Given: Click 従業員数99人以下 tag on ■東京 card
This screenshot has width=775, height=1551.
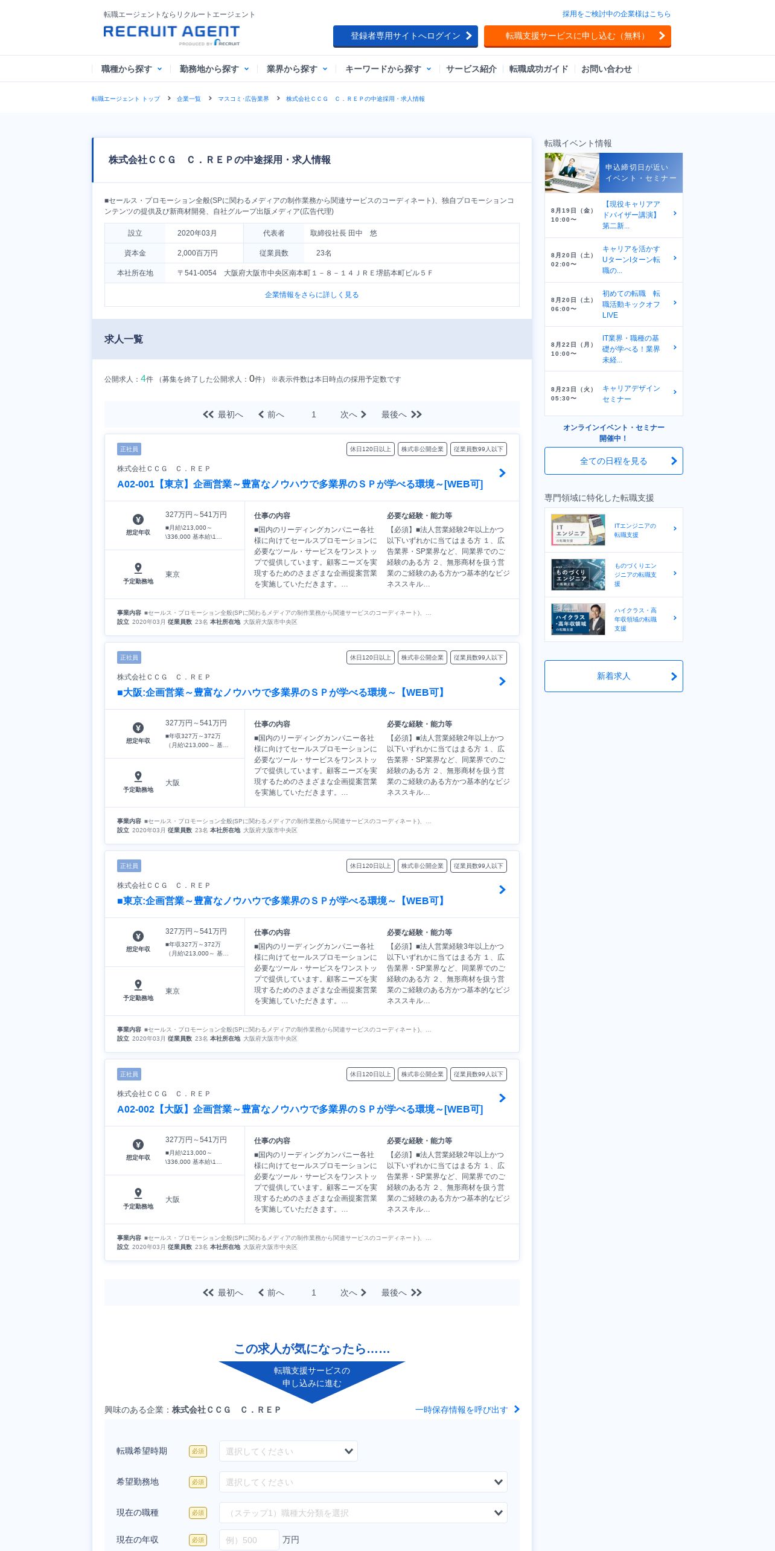Looking at the screenshot, I should tap(479, 866).
